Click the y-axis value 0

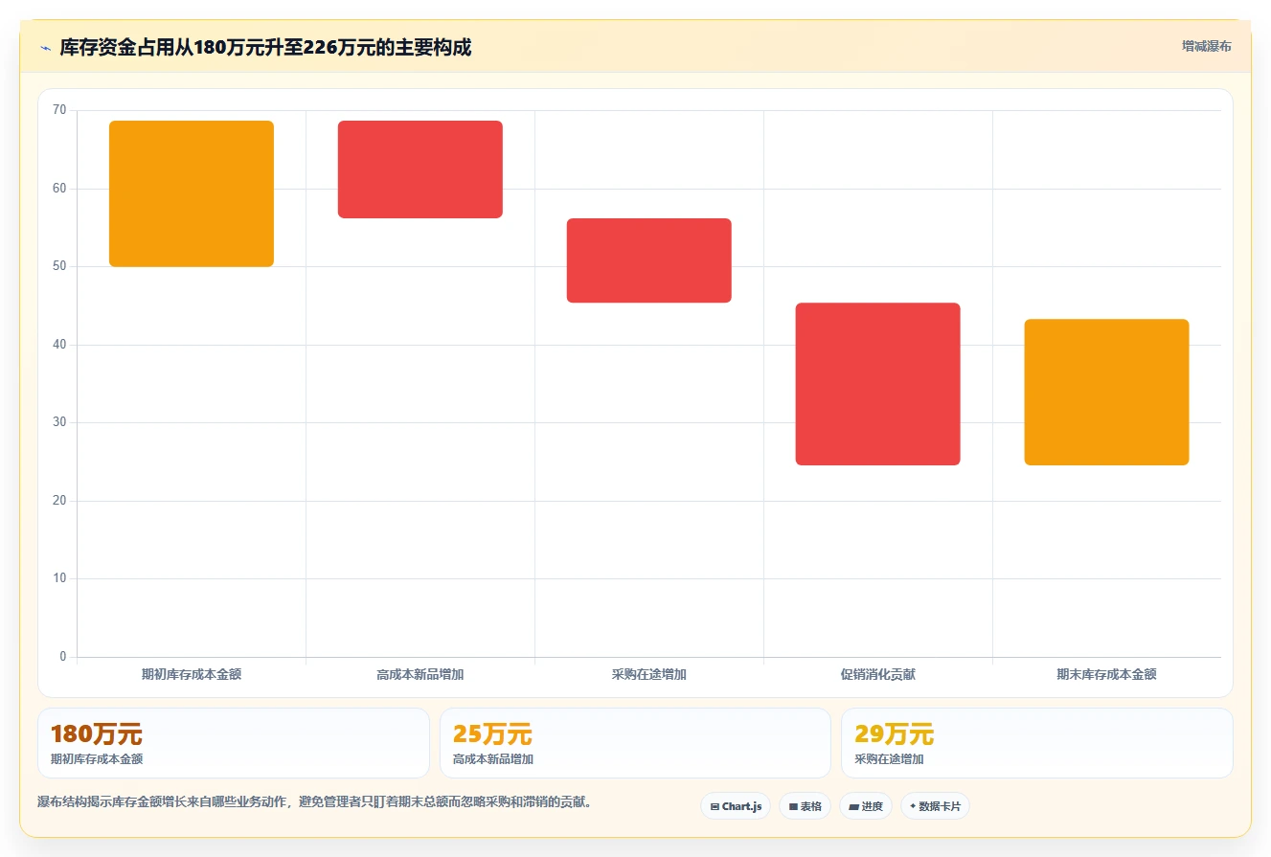point(63,657)
